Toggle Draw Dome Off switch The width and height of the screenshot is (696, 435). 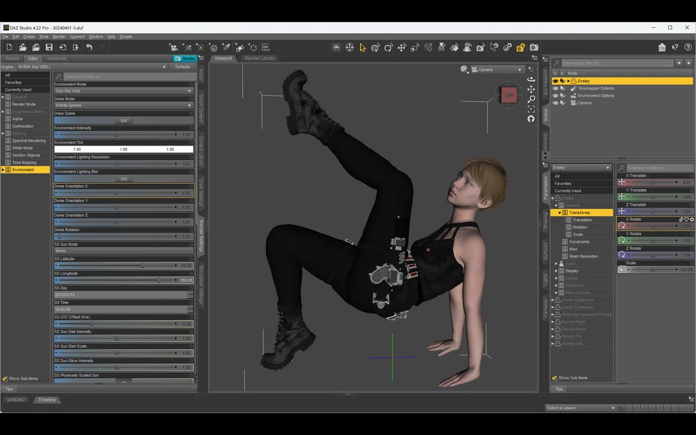(x=124, y=121)
